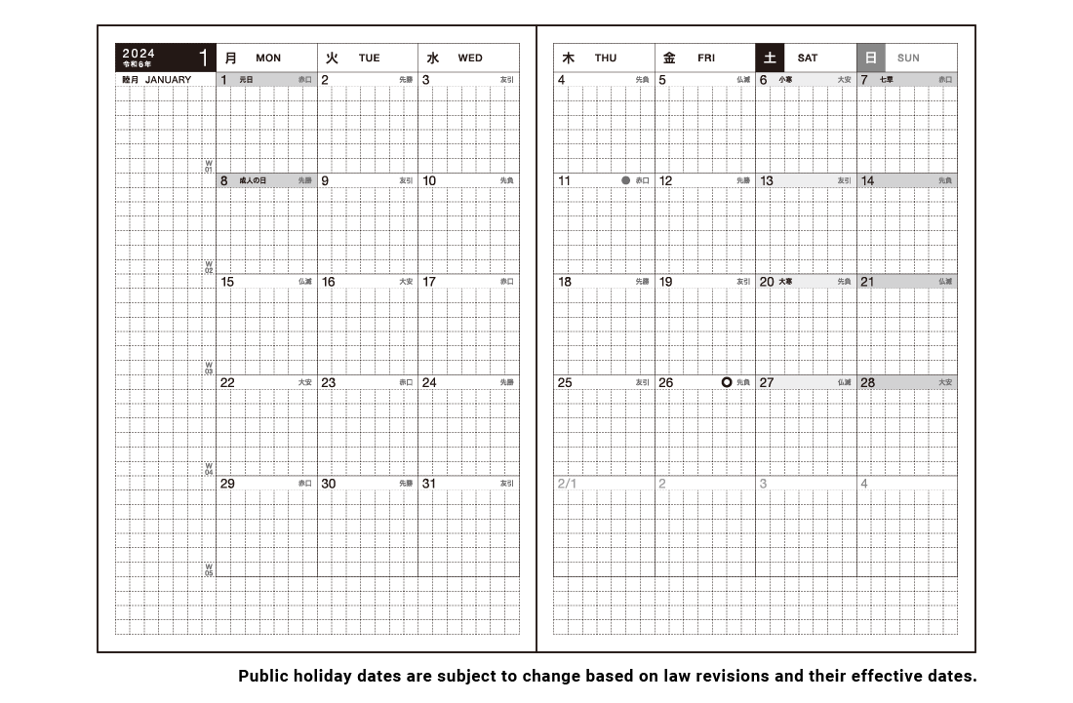1073x703 pixels.
Task: Click the JANUARY month label
Action: pyautogui.click(x=168, y=80)
